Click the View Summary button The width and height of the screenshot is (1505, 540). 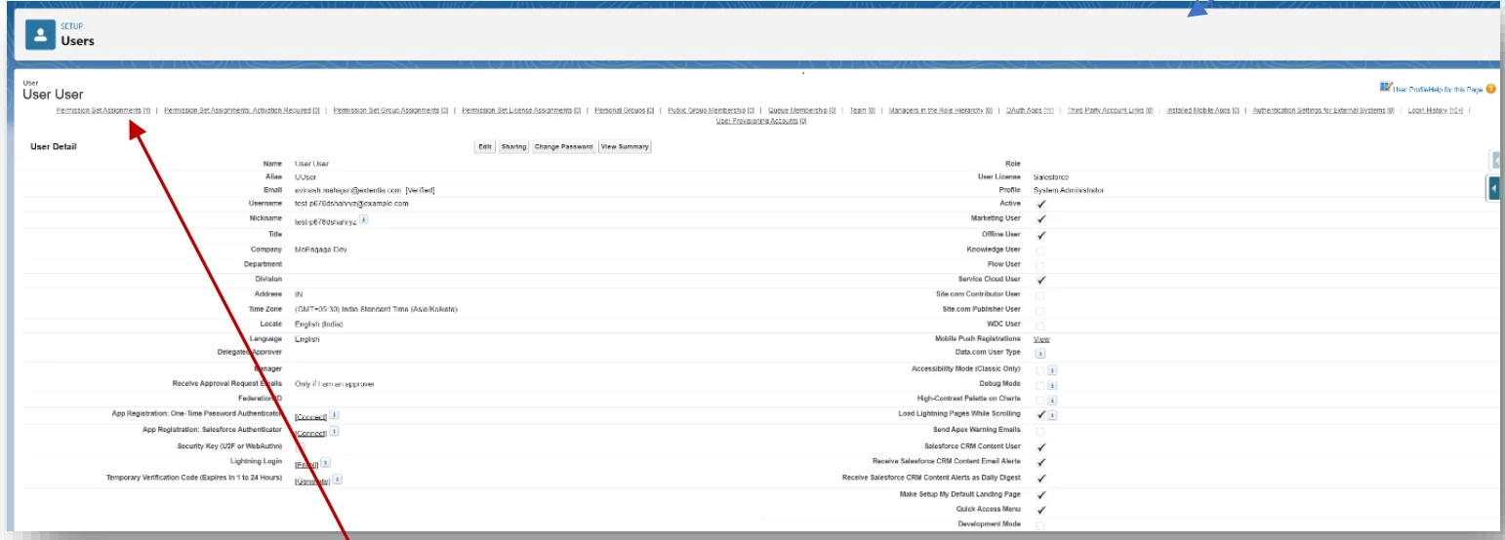624,147
